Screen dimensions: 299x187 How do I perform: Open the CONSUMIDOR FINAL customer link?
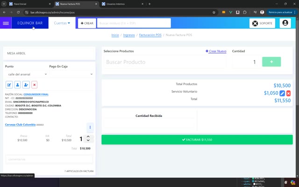[x=36, y=94]
